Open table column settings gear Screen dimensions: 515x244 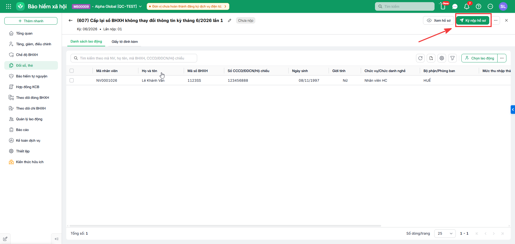(x=442, y=58)
